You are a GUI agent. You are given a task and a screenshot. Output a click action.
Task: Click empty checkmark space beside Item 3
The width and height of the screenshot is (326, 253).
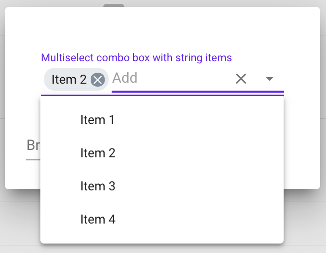[63, 186]
